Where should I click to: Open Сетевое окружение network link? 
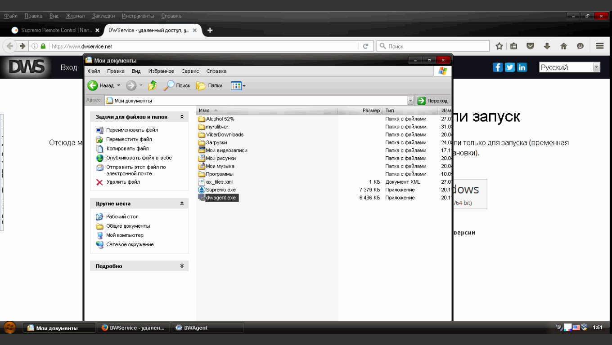point(130,244)
